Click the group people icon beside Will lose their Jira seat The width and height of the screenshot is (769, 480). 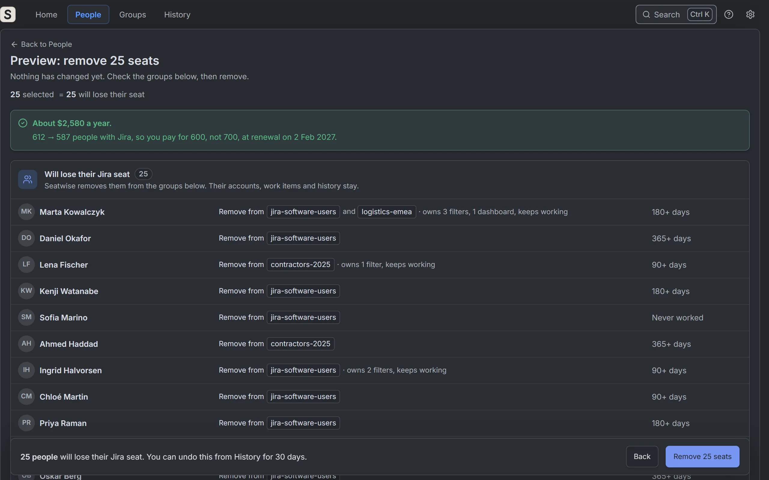28,180
